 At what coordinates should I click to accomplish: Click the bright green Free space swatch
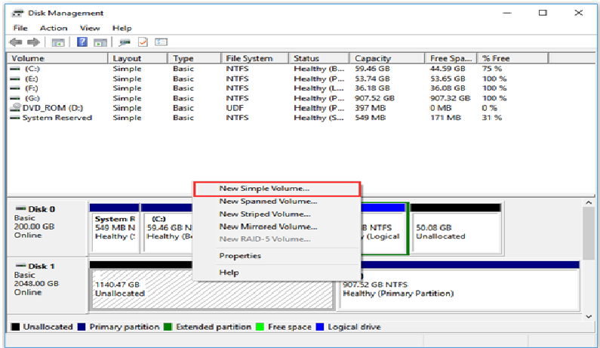(x=260, y=327)
